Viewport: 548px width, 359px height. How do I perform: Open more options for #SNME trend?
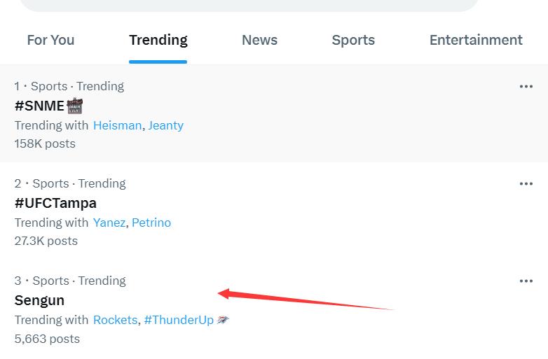[526, 87]
